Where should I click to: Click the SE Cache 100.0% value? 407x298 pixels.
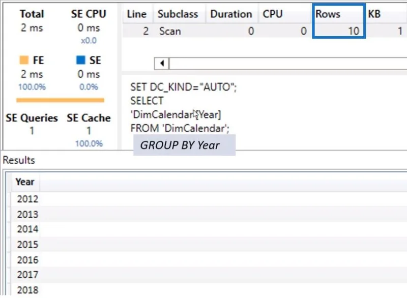[x=89, y=143]
